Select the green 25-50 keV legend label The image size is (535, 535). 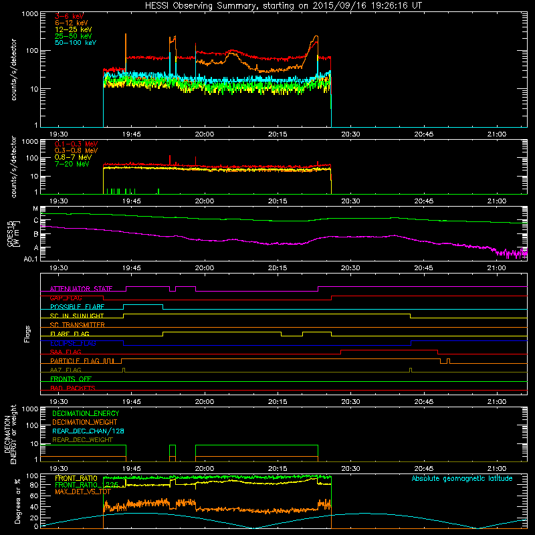(73, 36)
